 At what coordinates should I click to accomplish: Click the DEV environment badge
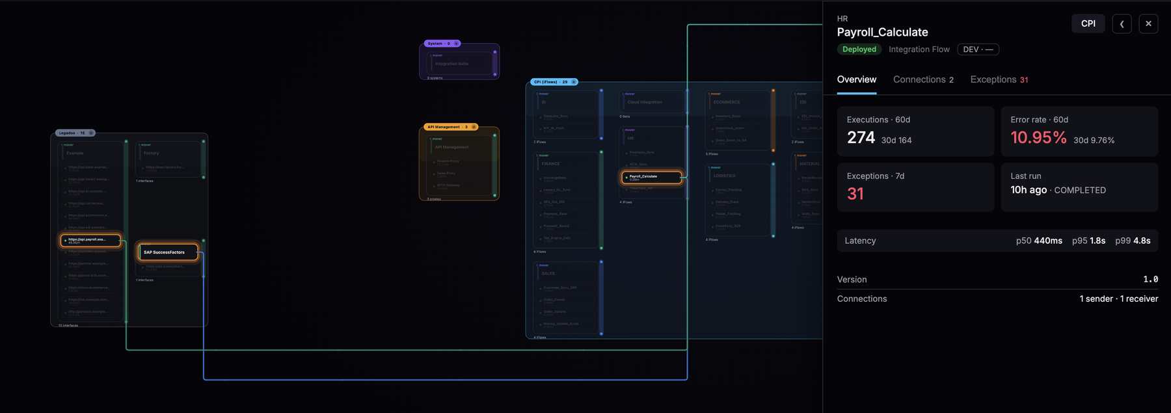click(978, 49)
